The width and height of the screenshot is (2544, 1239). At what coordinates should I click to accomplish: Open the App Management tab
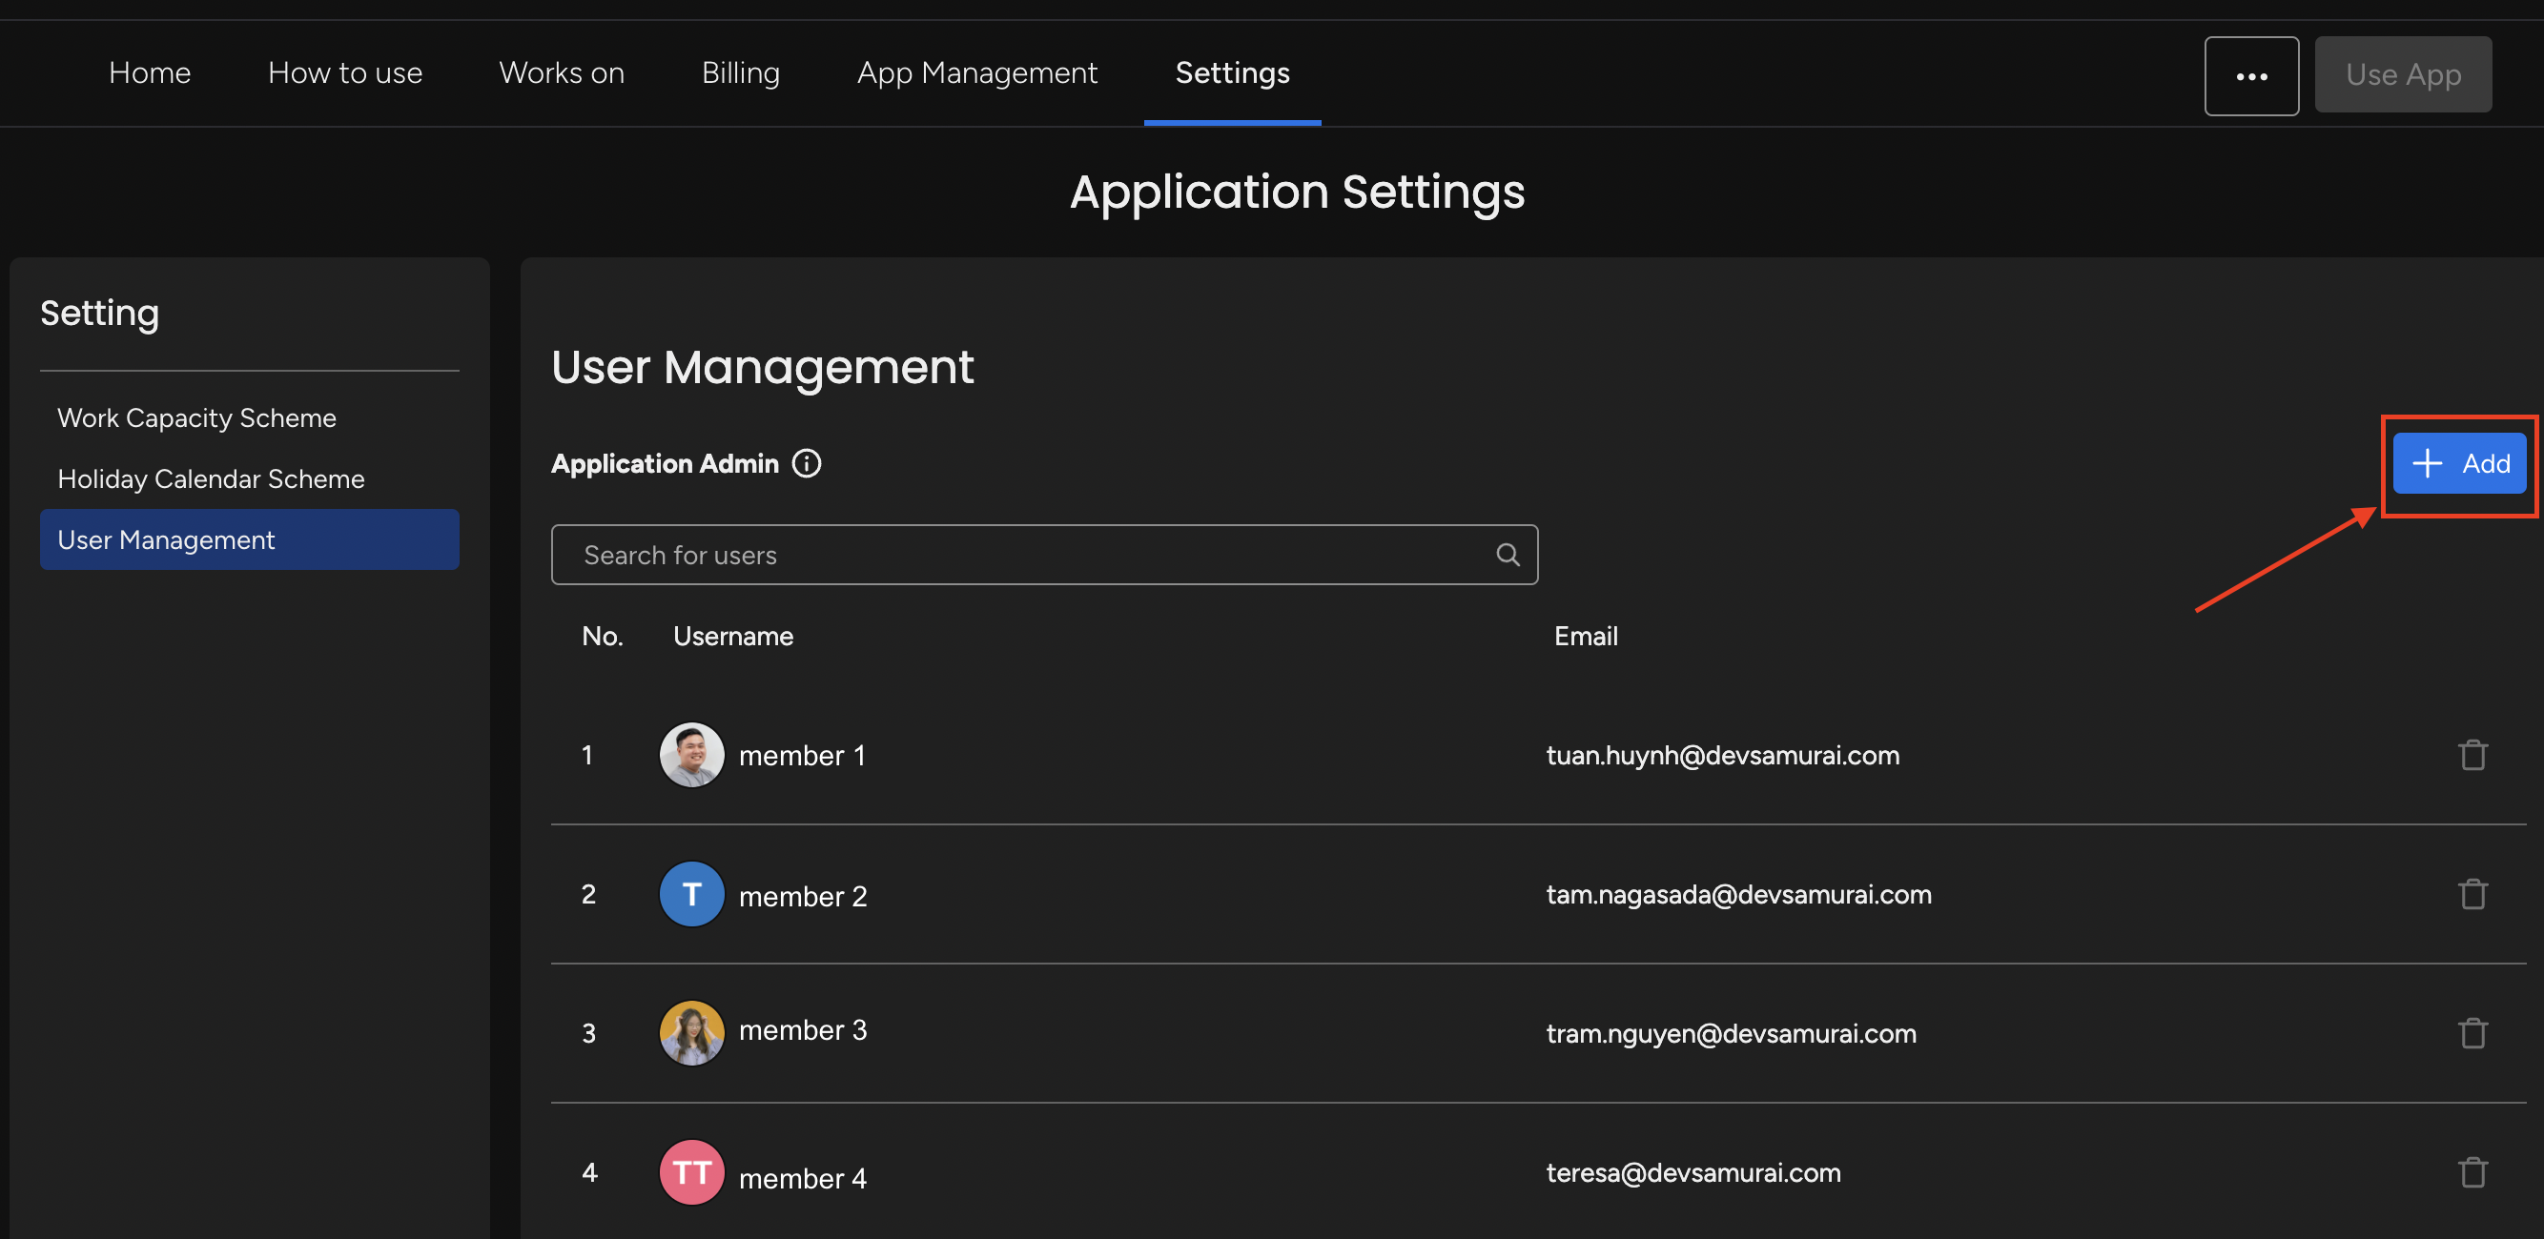coord(975,72)
